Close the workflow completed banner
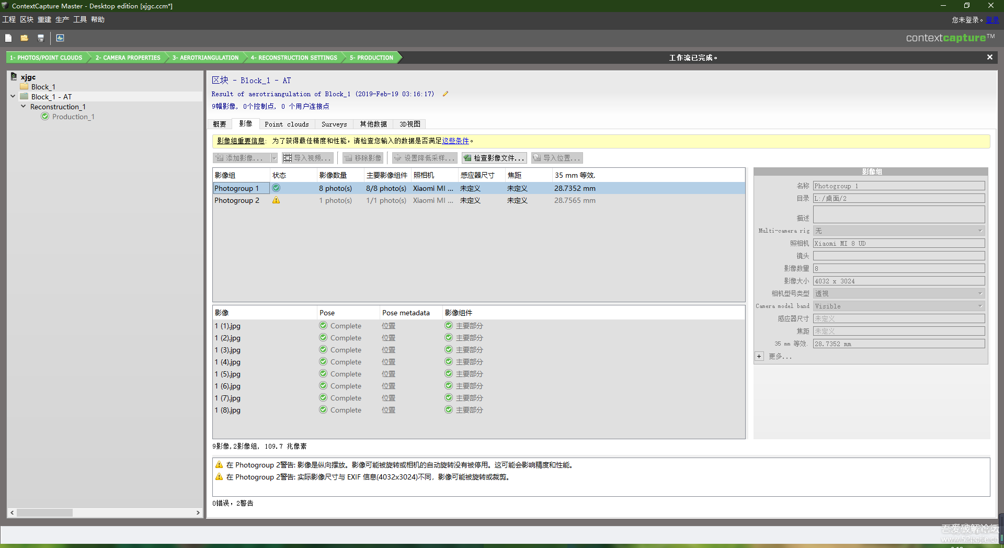The width and height of the screenshot is (1004, 548). pyautogui.click(x=989, y=57)
